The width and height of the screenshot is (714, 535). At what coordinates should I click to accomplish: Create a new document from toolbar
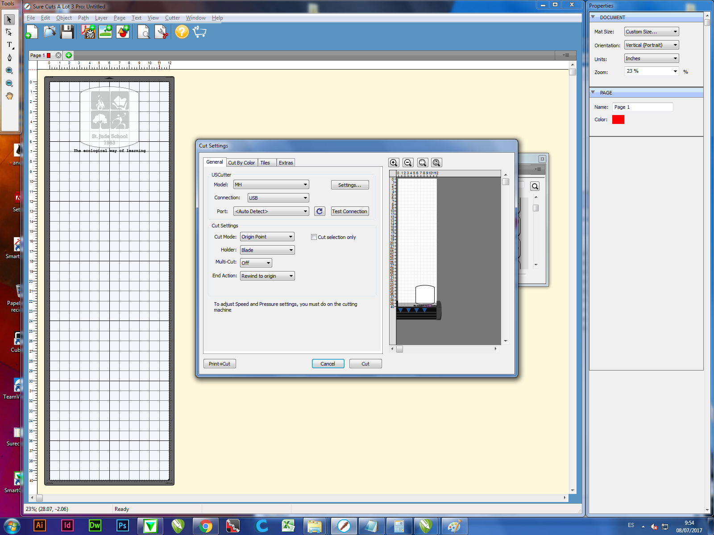32,32
